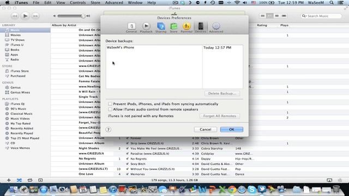Screen dimensions: 349x196
Task: Toggle repeat icon in bottom bar
Action: tap(30, 180)
